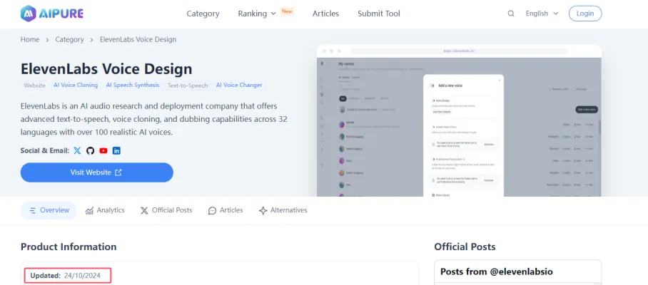Open the English language selector
Image resolution: width=648 pixels, height=285 pixels.
(x=542, y=14)
